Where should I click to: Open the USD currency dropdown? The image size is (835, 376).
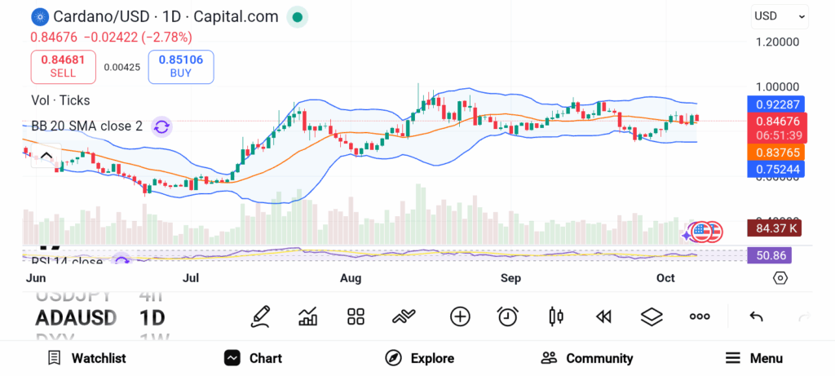pyautogui.click(x=780, y=15)
